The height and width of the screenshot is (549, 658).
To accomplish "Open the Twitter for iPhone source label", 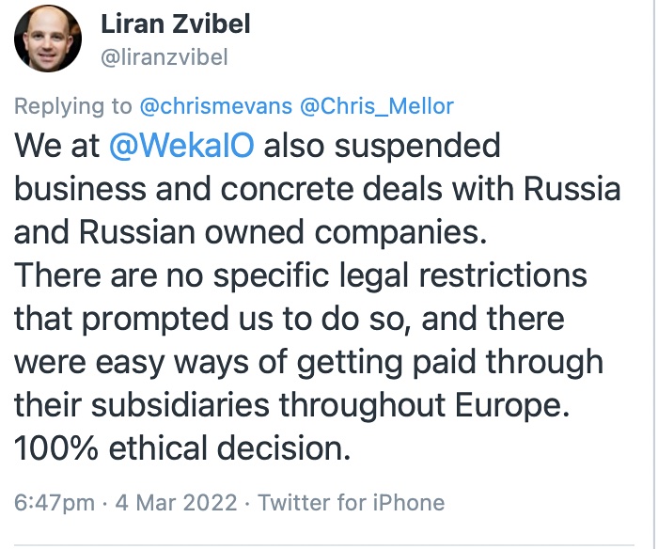I will 352,502.
